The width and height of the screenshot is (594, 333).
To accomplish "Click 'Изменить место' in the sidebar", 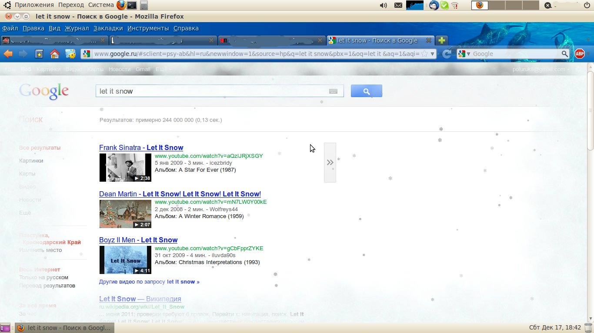I will click(x=40, y=250).
